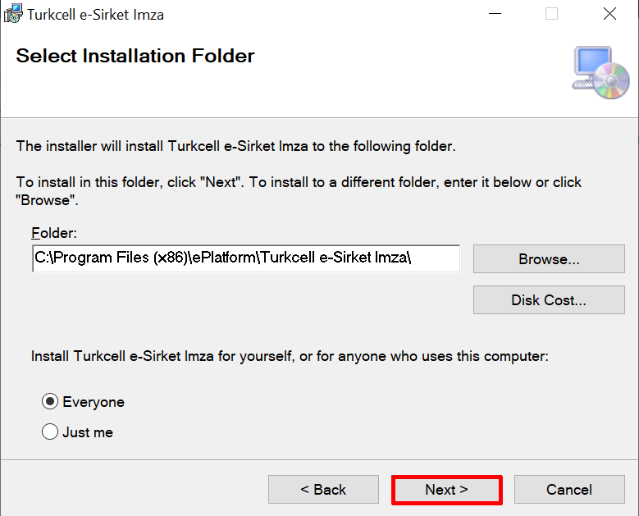Click the "The installer will install" sentence

(x=236, y=146)
